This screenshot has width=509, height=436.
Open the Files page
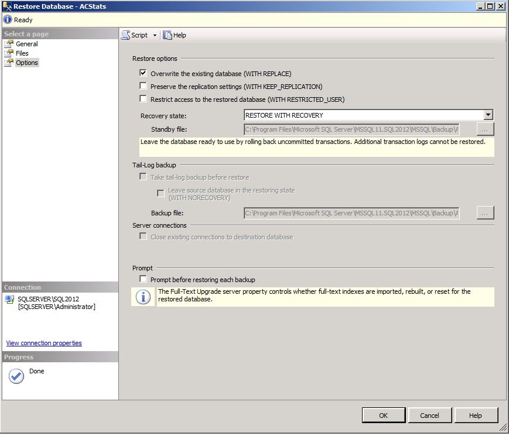coord(22,53)
